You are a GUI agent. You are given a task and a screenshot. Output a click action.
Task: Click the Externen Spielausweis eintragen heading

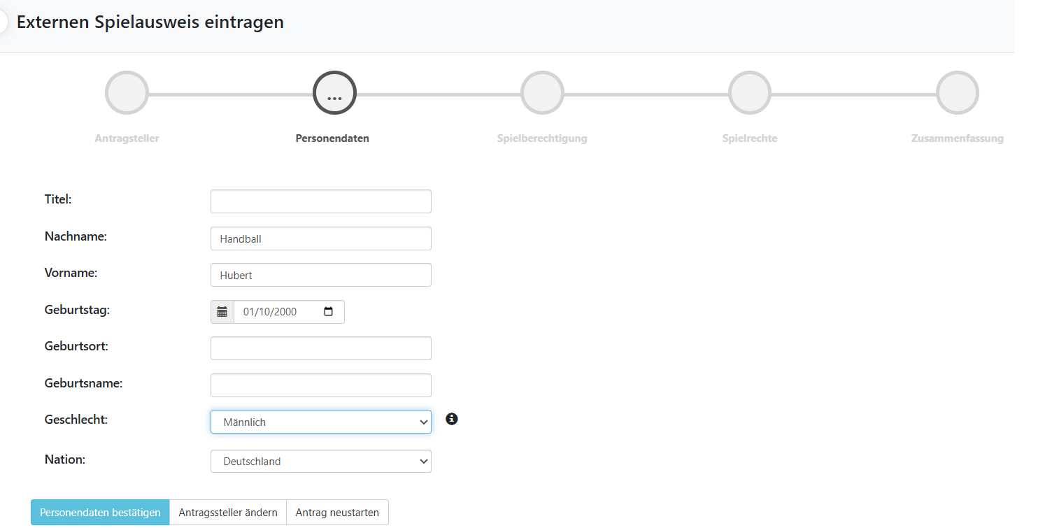(150, 22)
